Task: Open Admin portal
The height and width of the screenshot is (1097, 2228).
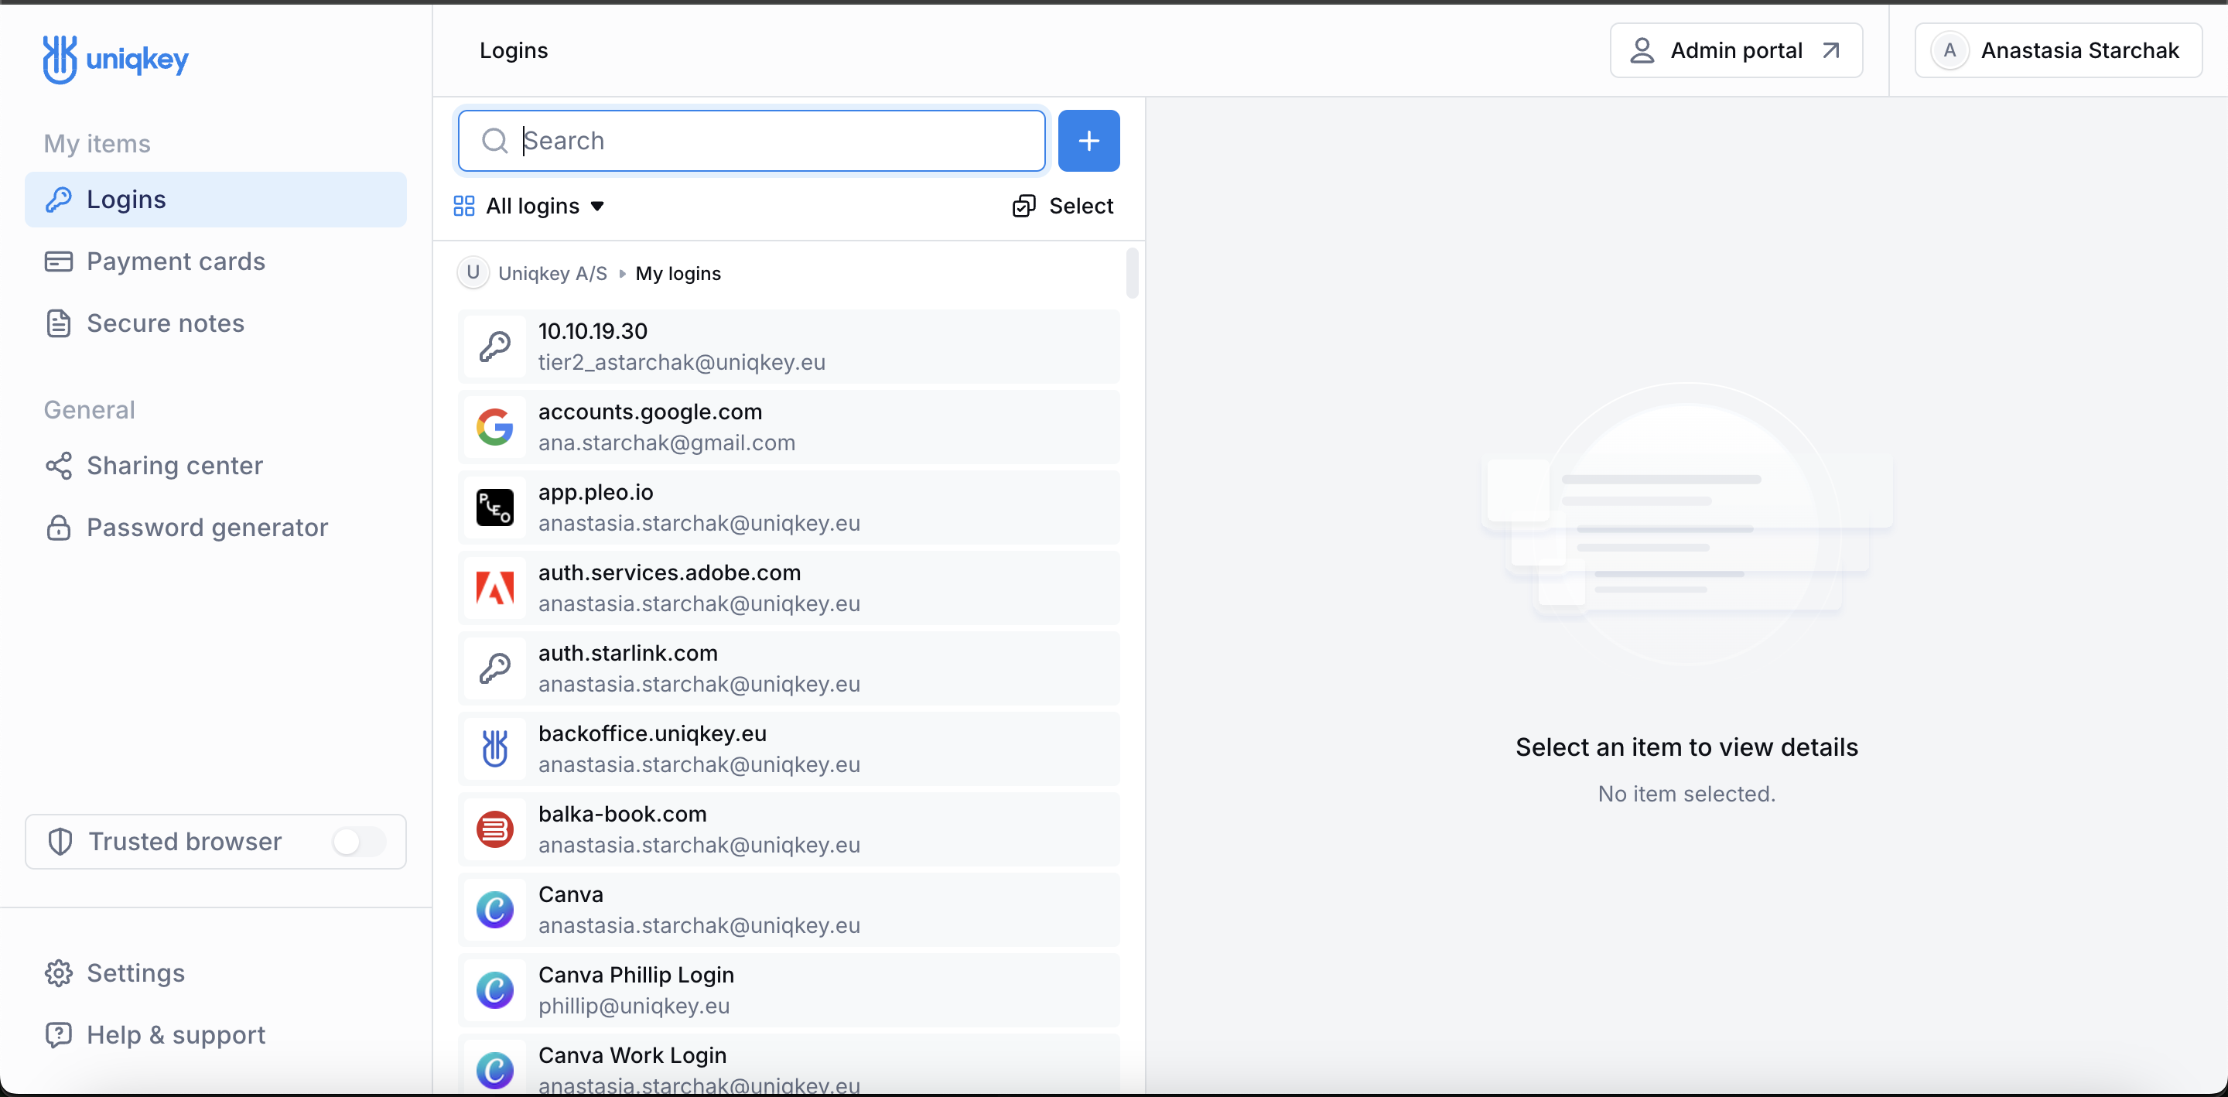Action: pyautogui.click(x=1735, y=50)
